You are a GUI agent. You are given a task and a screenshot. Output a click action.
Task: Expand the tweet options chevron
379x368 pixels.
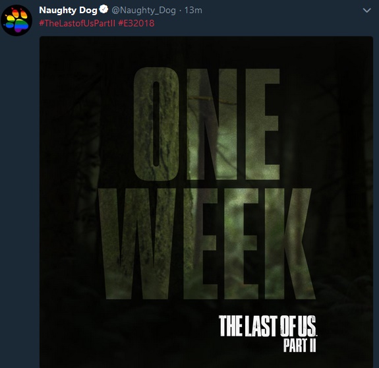367,11
